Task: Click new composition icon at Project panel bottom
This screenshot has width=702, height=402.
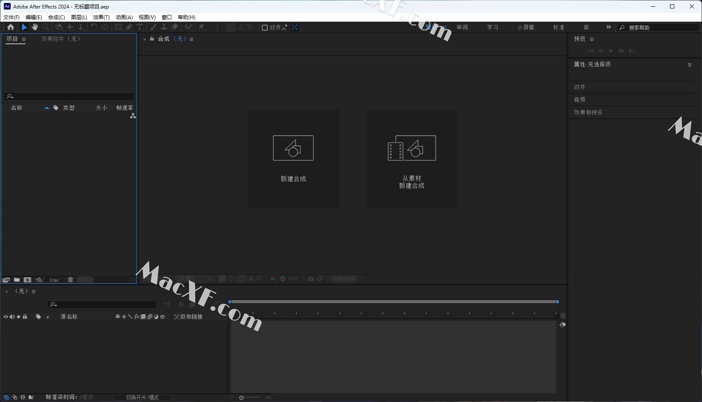Action: point(28,280)
